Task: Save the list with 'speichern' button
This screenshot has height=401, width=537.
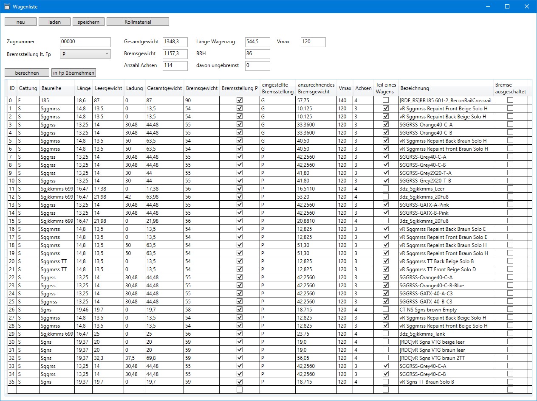Action: click(x=88, y=22)
